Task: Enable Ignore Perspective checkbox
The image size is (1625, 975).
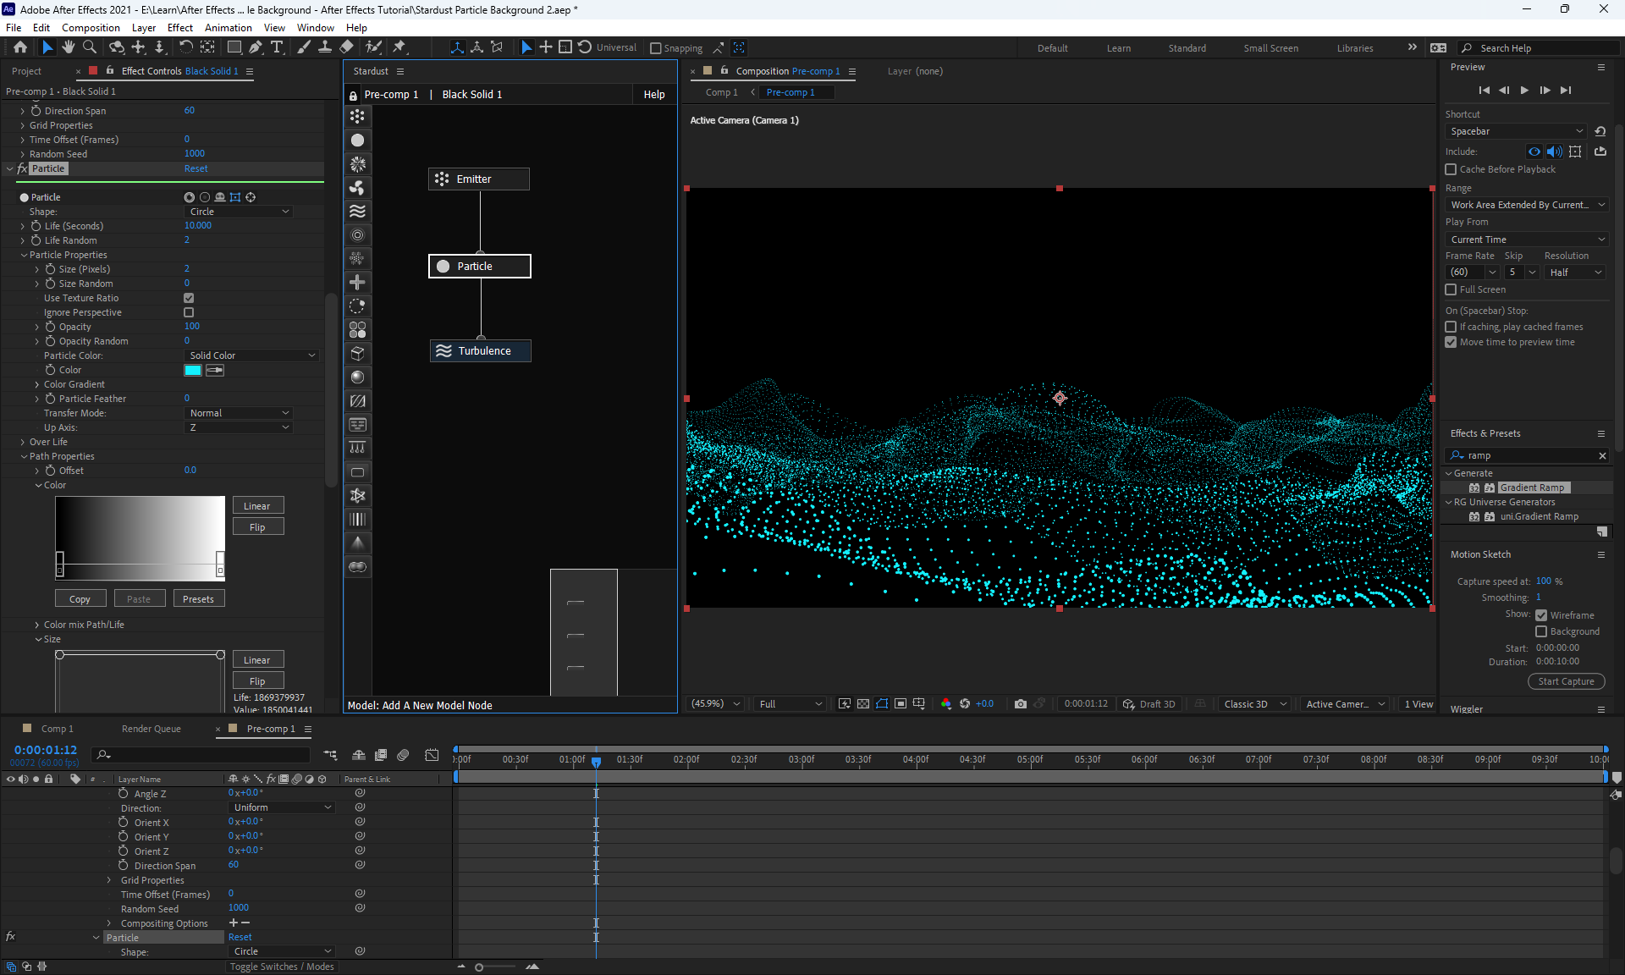Action: (189, 312)
